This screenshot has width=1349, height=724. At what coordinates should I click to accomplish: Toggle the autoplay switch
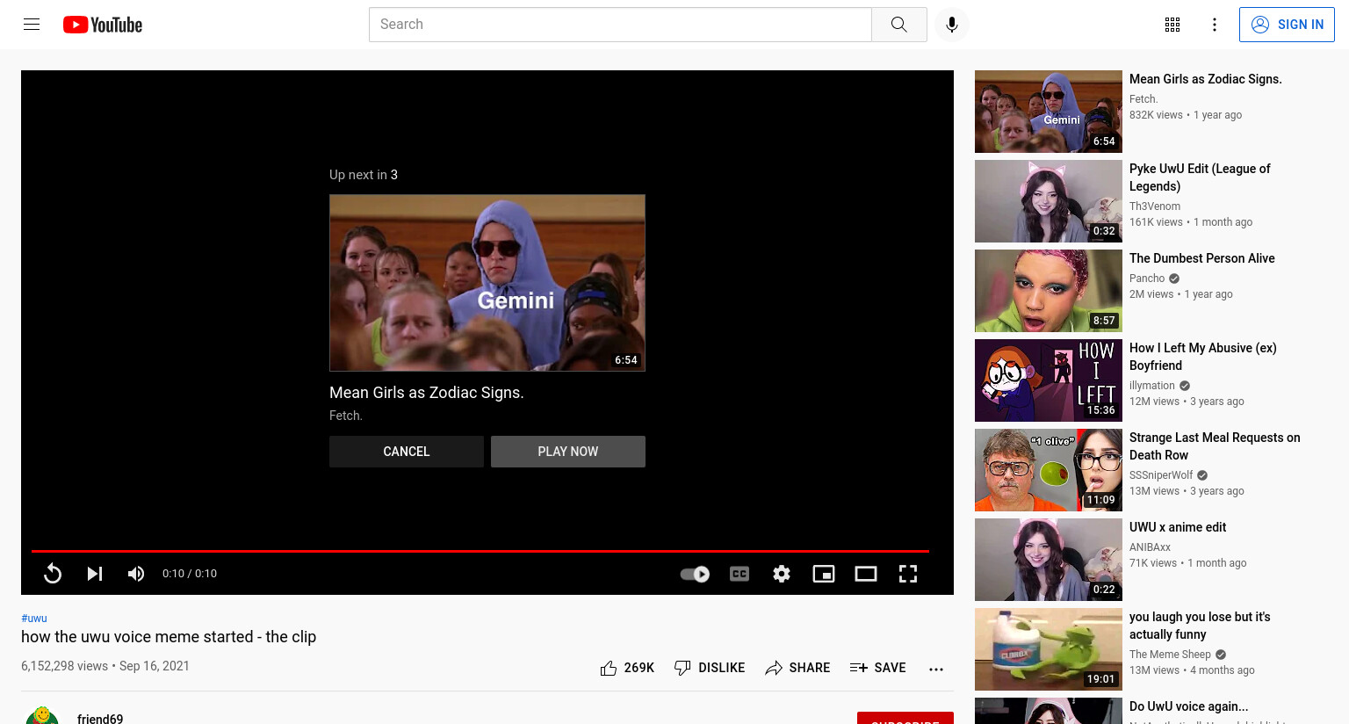click(695, 574)
